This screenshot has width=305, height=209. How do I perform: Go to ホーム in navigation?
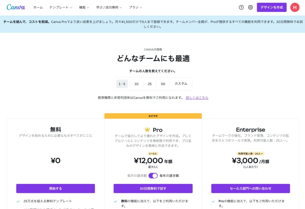pyautogui.click(x=38, y=7)
